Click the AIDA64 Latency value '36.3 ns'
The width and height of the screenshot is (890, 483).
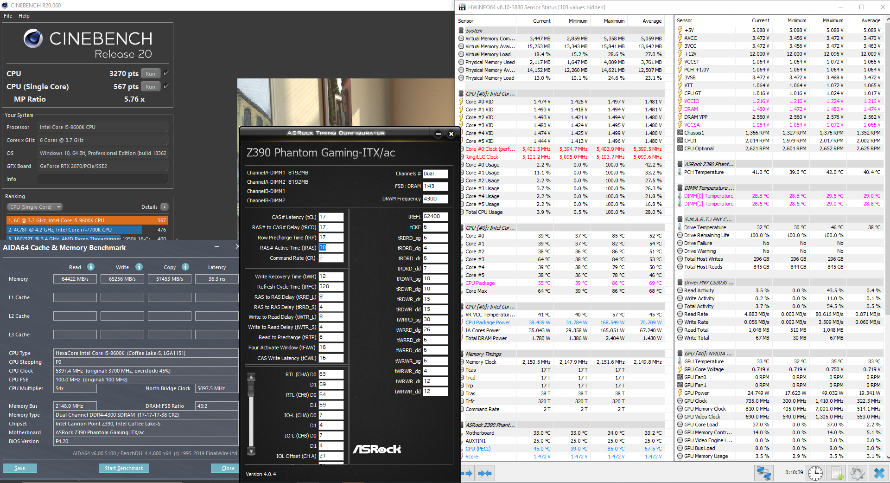pyautogui.click(x=217, y=279)
